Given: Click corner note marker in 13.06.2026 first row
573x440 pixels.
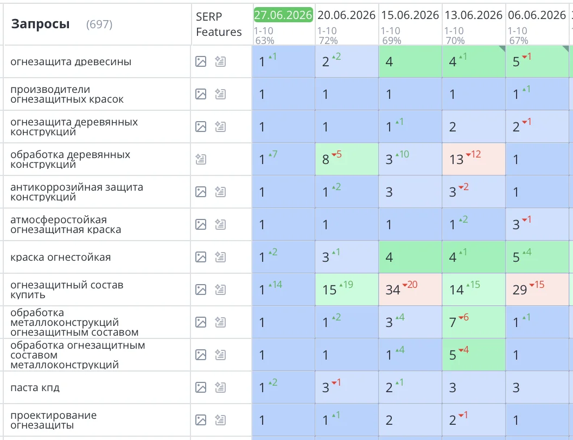Looking at the screenshot, I should click(502, 49).
